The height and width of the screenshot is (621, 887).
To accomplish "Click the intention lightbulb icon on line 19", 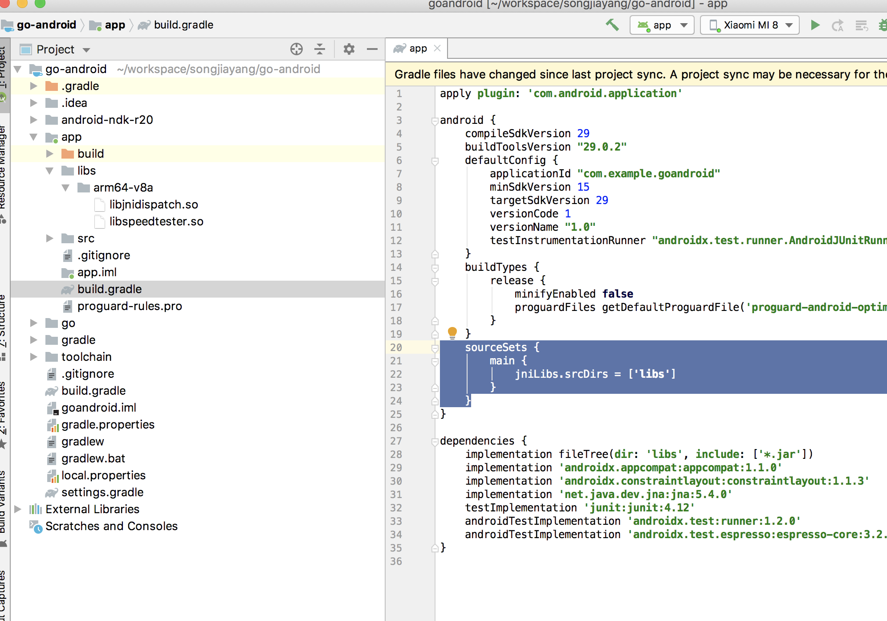I will [452, 332].
